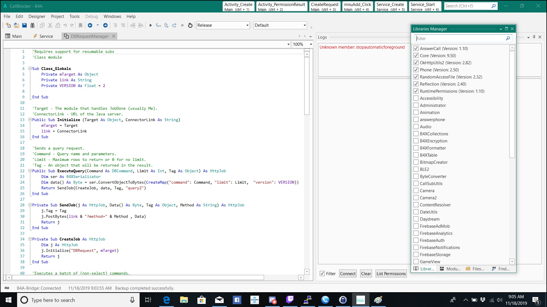This screenshot has height=307, width=547.
Task: Enable the Accessibility library checkbox
Action: pyautogui.click(x=416, y=98)
